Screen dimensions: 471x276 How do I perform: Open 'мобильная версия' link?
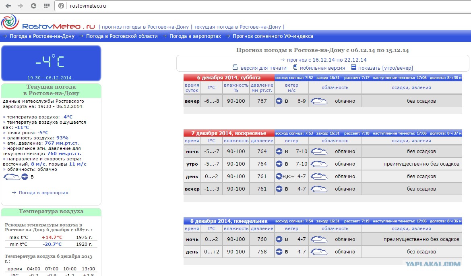tap(322, 68)
